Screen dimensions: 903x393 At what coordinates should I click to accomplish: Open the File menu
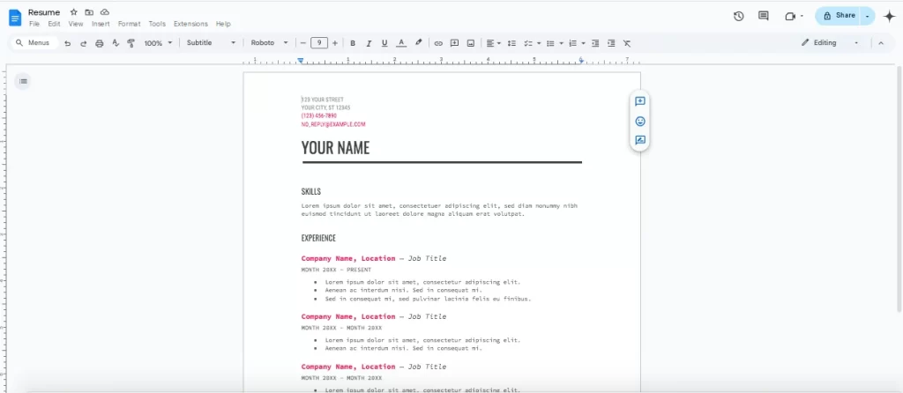tap(34, 24)
